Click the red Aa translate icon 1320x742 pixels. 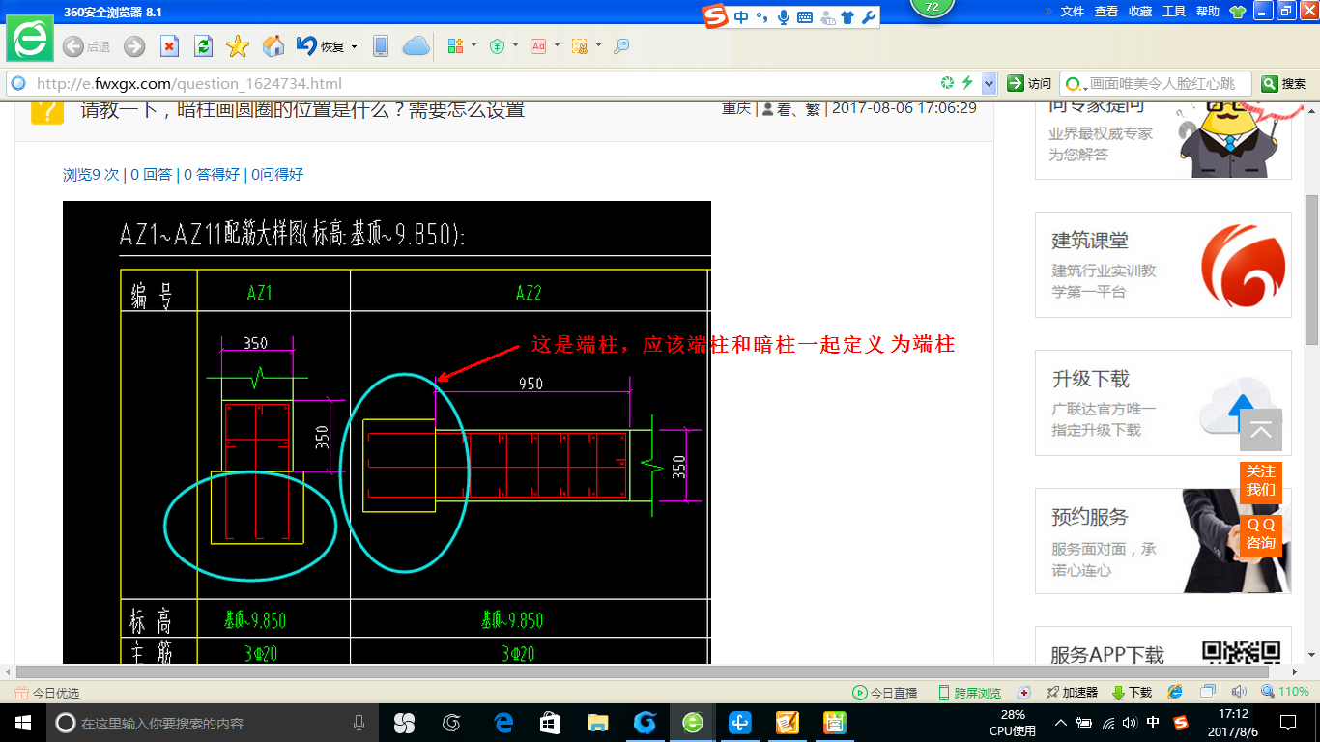538,46
